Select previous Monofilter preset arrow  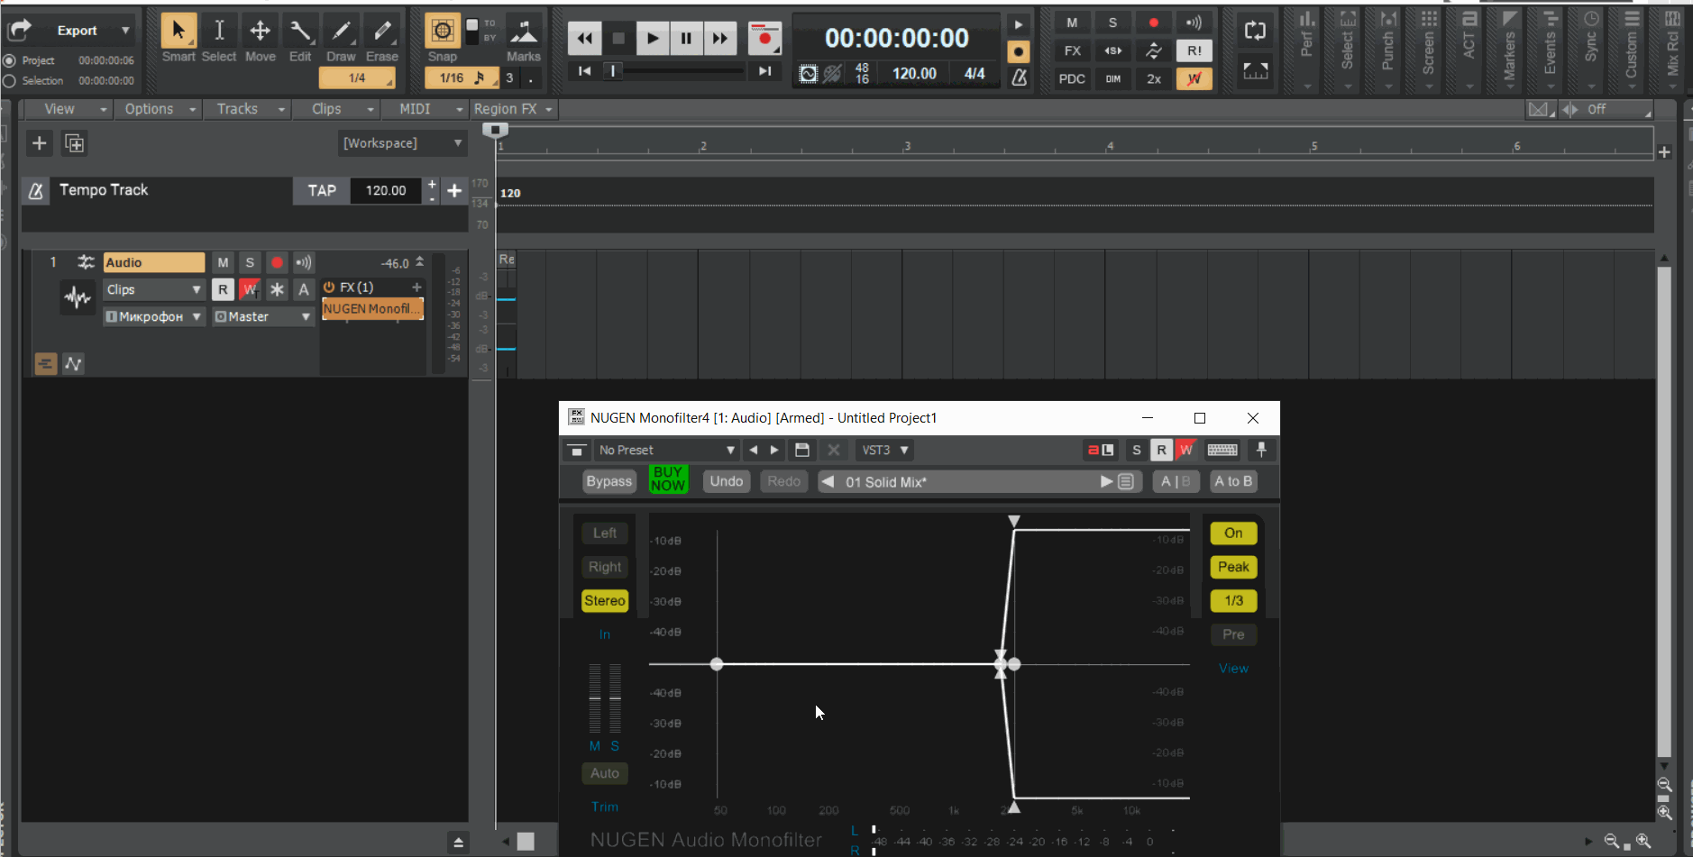coord(828,481)
